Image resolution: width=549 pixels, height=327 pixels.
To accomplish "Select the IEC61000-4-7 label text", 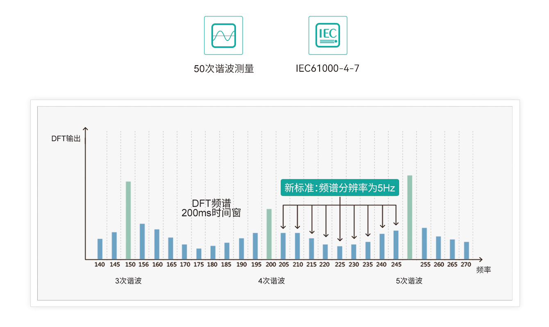I will click(327, 68).
